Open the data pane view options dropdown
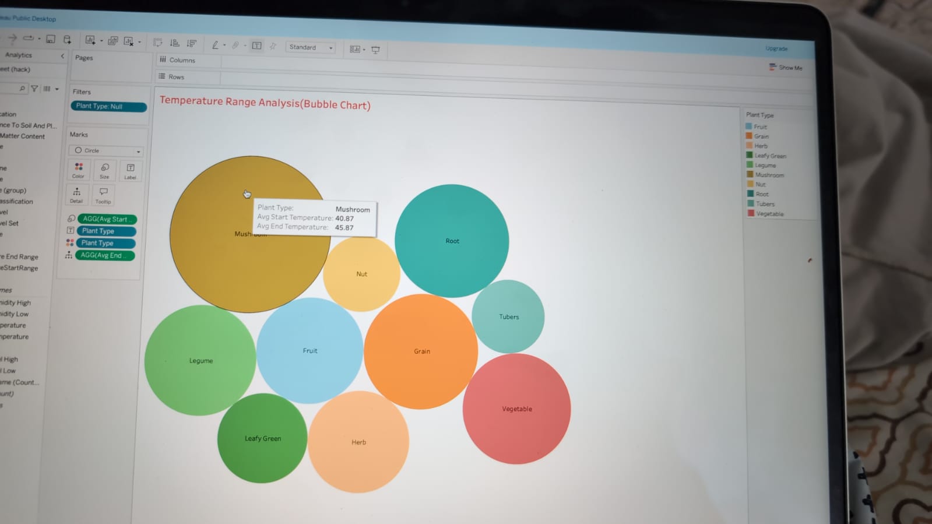The image size is (932, 524). [x=57, y=89]
